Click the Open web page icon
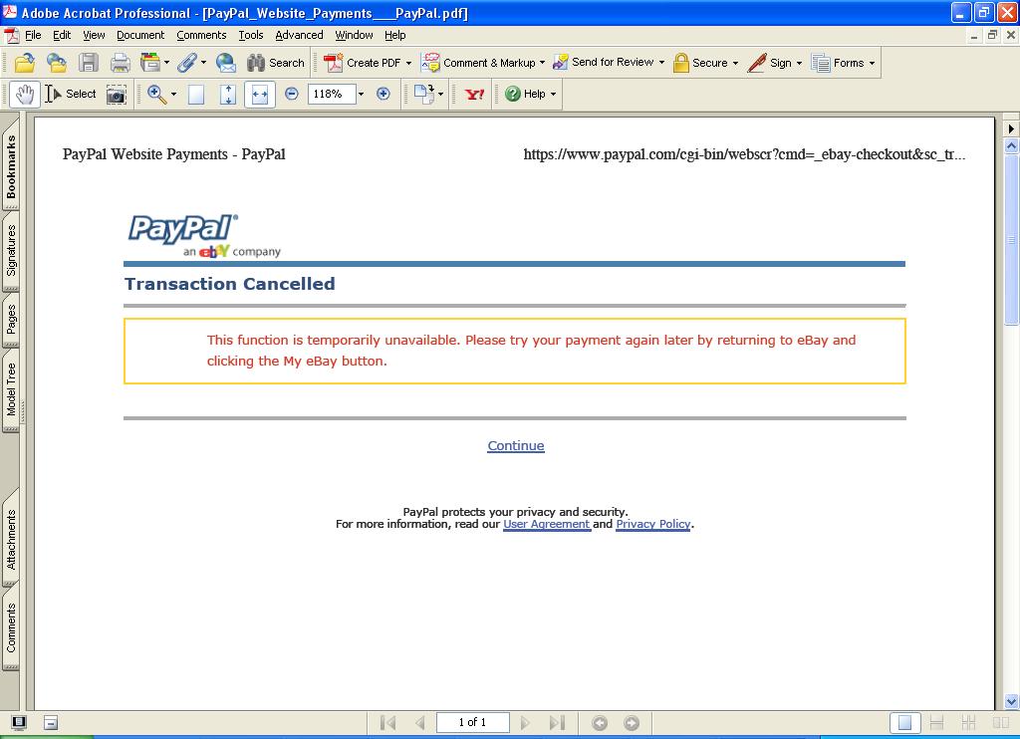This screenshot has height=739, width=1020. (x=57, y=63)
